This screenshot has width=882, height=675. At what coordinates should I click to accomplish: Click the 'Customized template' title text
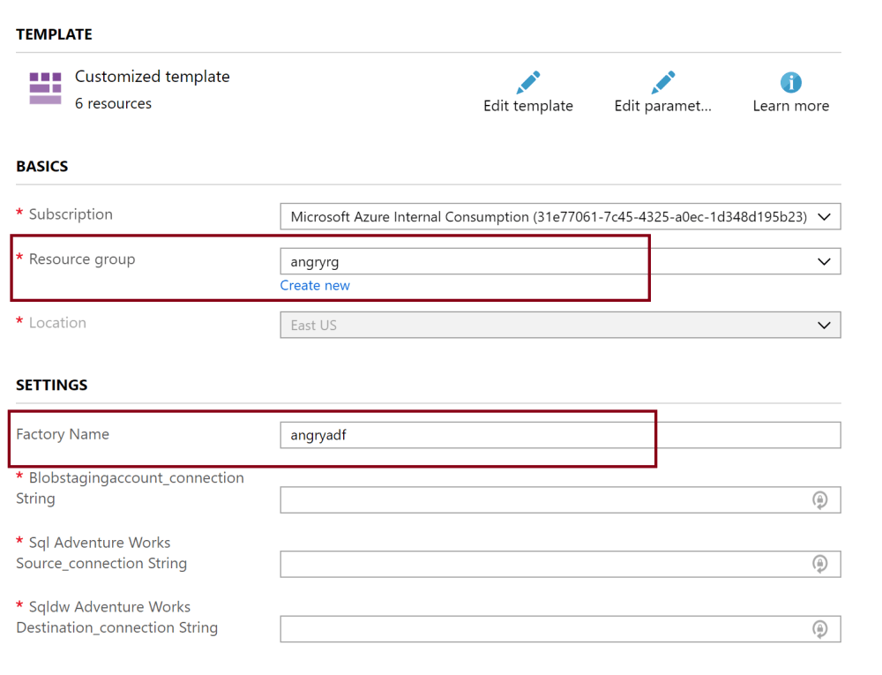coord(152,77)
